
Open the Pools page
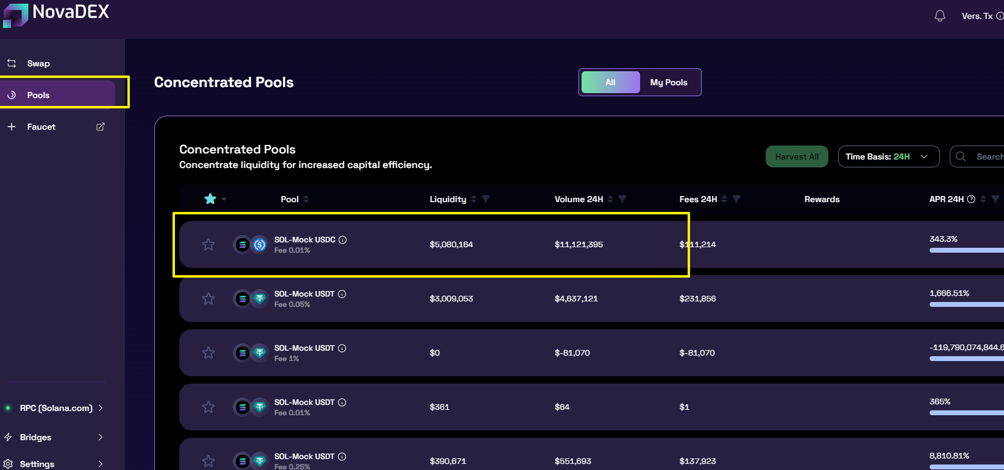tap(57, 95)
